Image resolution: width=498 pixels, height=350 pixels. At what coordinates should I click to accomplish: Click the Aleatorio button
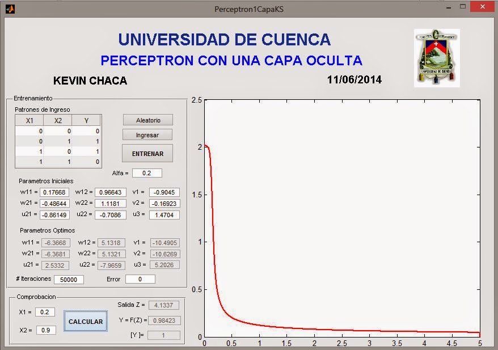pyautogui.click(x=148, y=120)
